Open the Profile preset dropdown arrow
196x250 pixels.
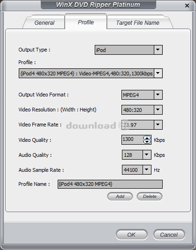pos(158,74)
